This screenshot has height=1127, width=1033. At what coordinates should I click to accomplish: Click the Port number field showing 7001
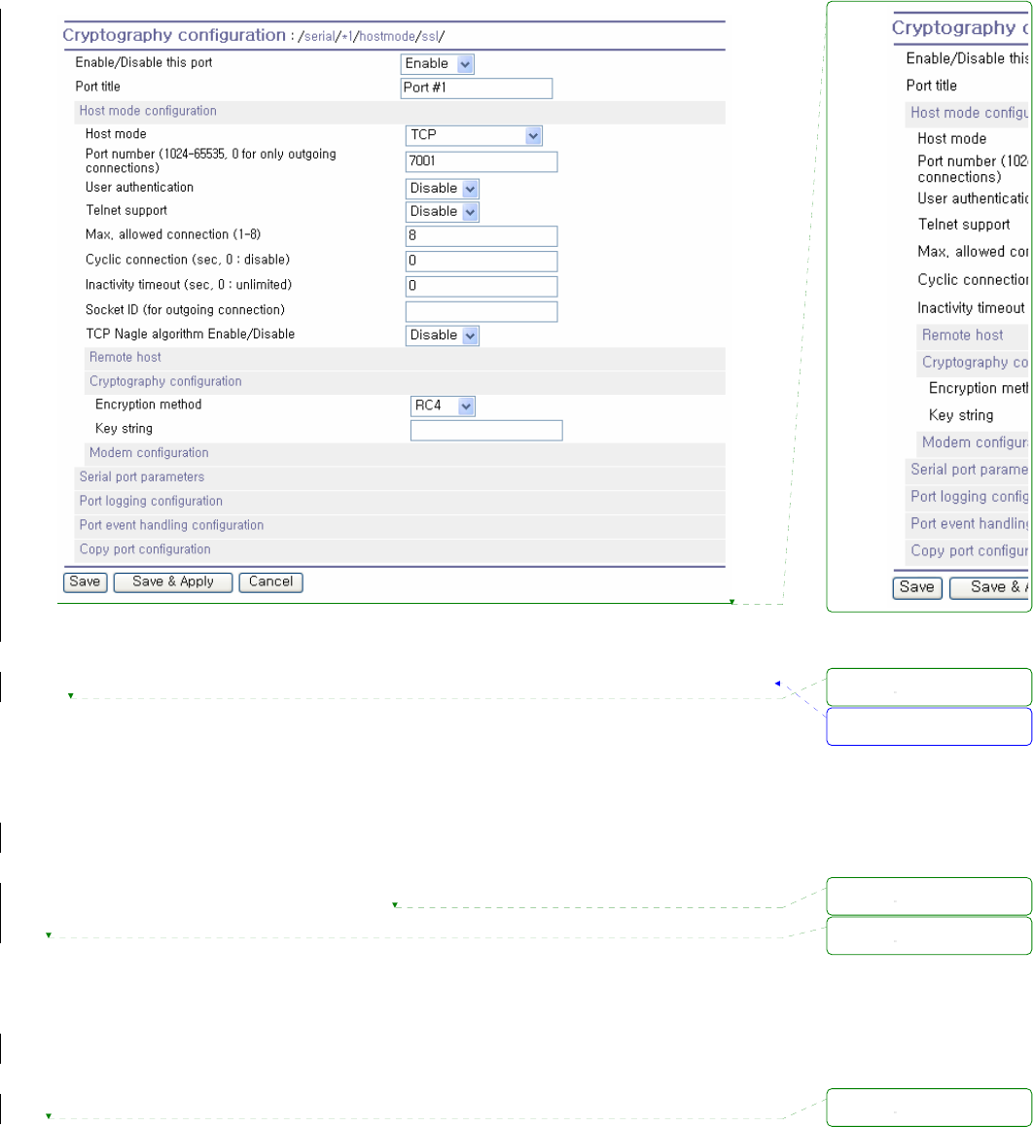pyautogui.click(x=481, y=161)
